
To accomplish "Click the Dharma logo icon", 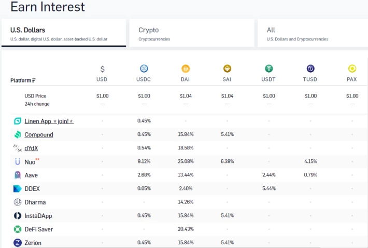I will tap(18, 202).
